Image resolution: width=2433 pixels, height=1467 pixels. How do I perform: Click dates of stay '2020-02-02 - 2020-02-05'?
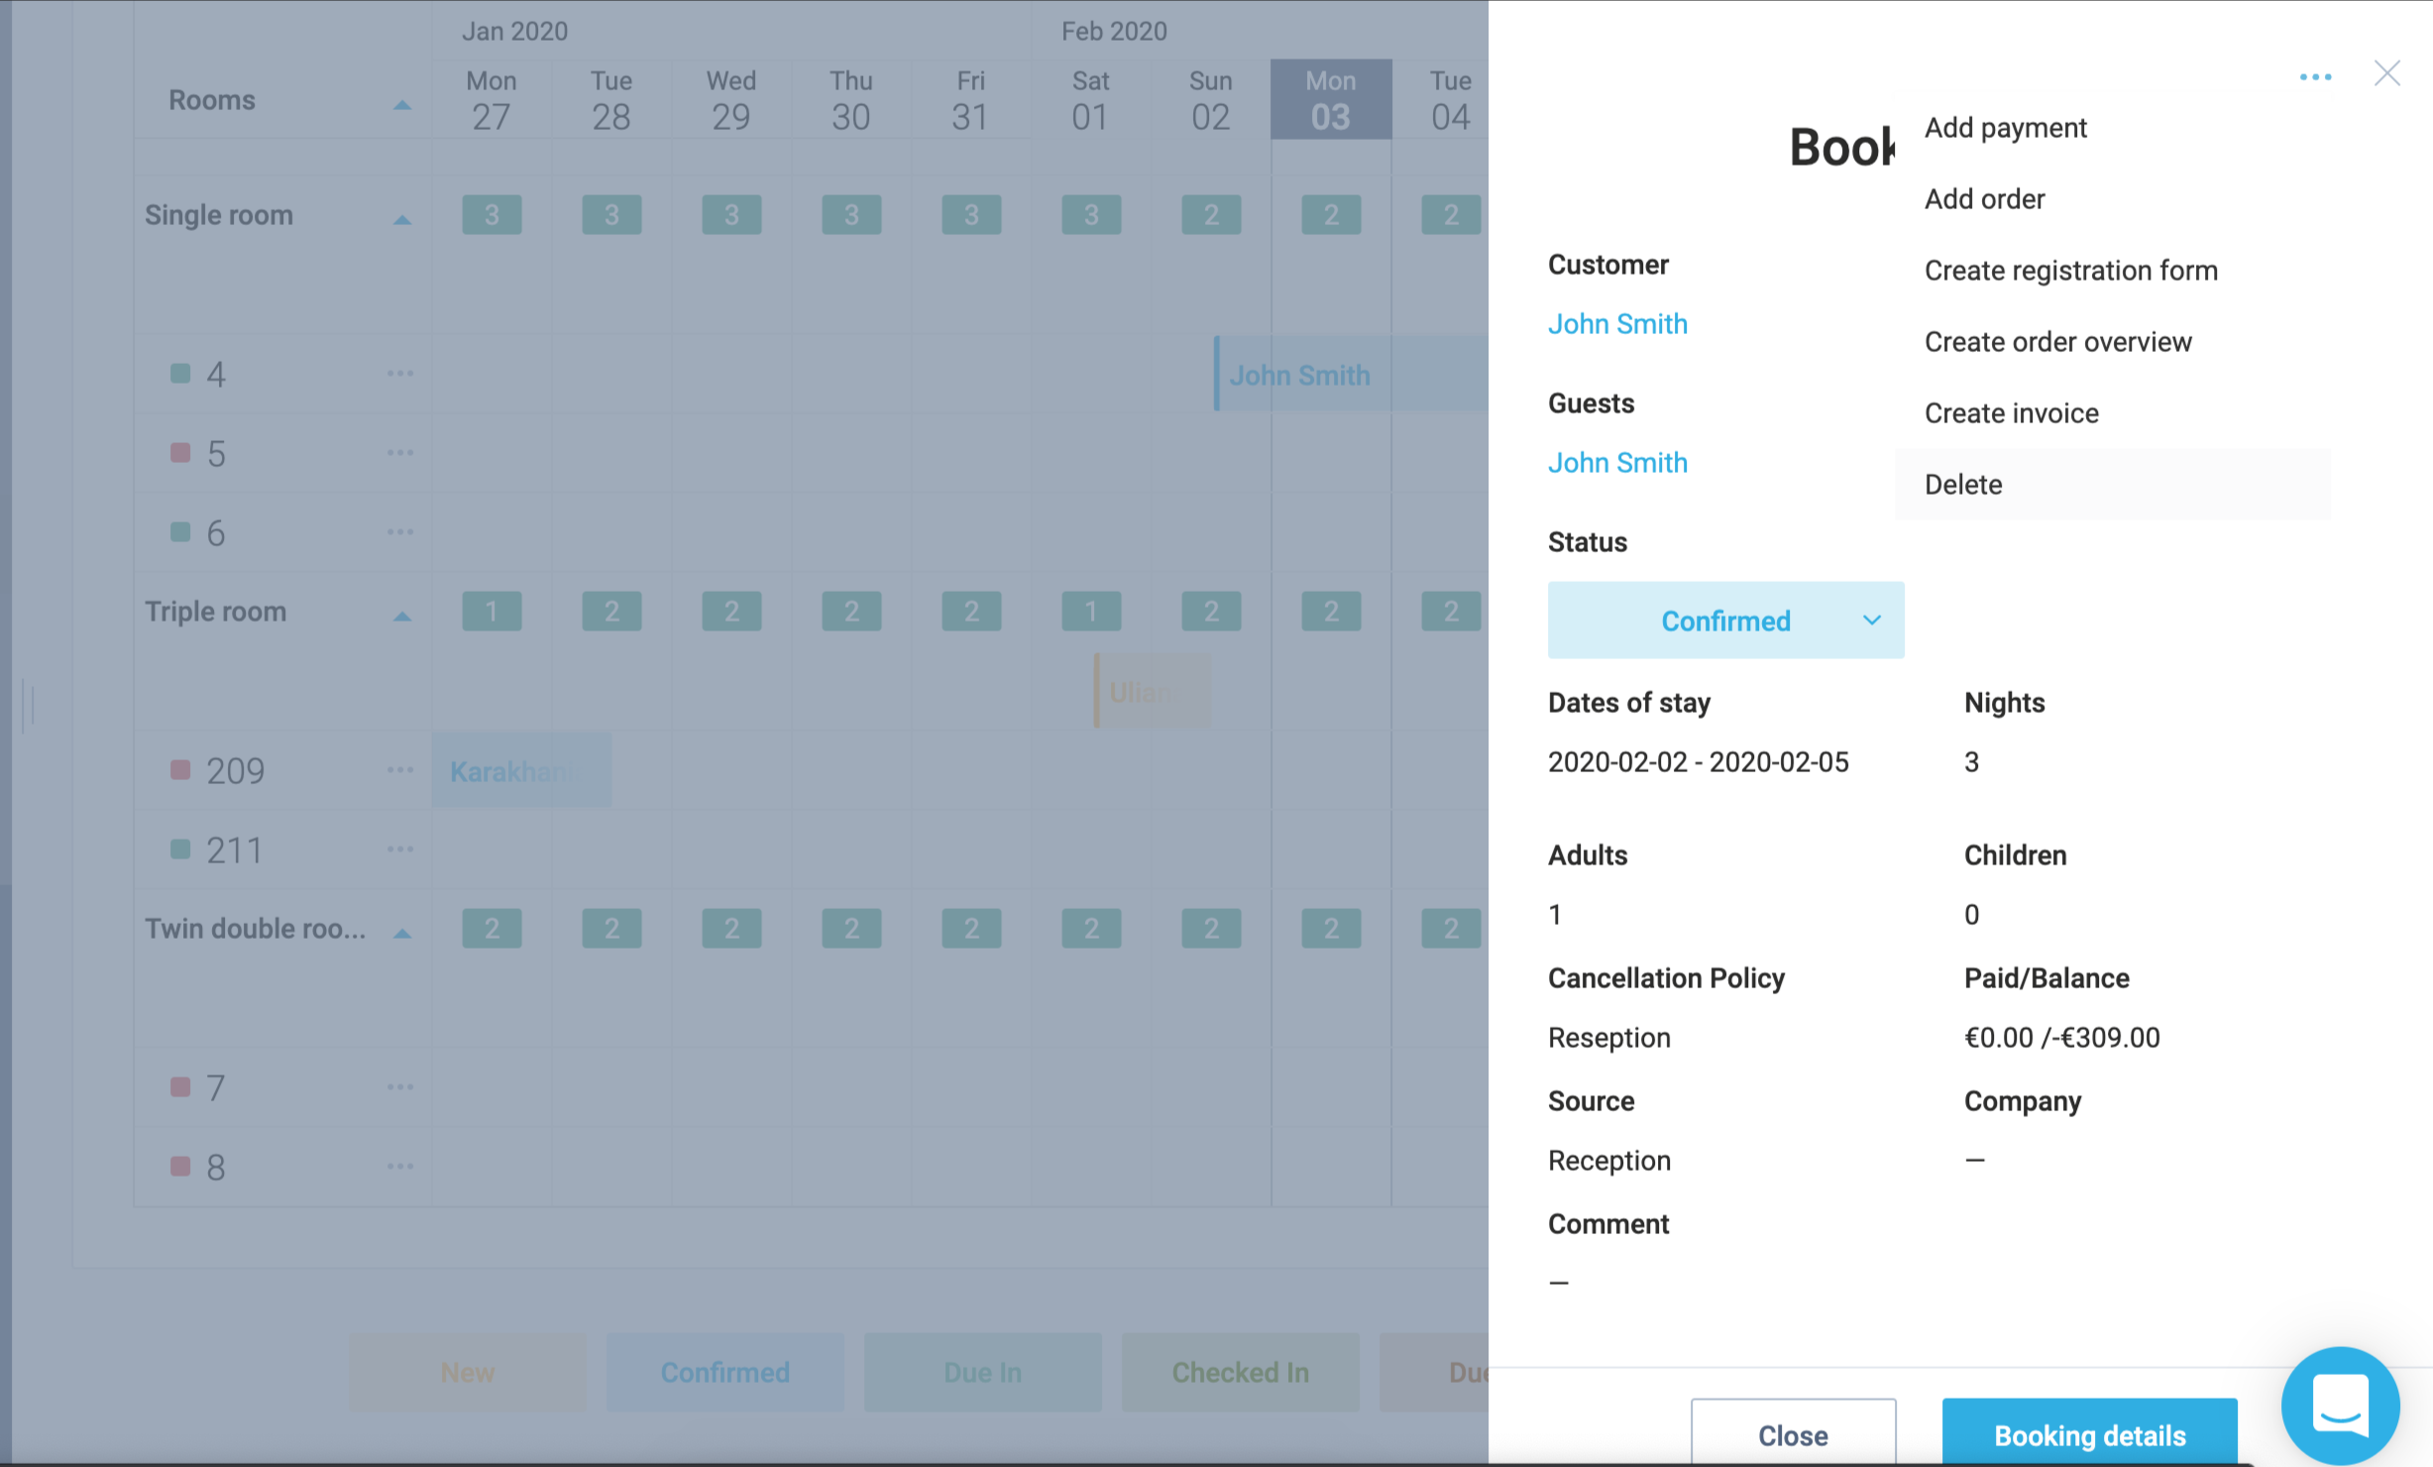1698,762
